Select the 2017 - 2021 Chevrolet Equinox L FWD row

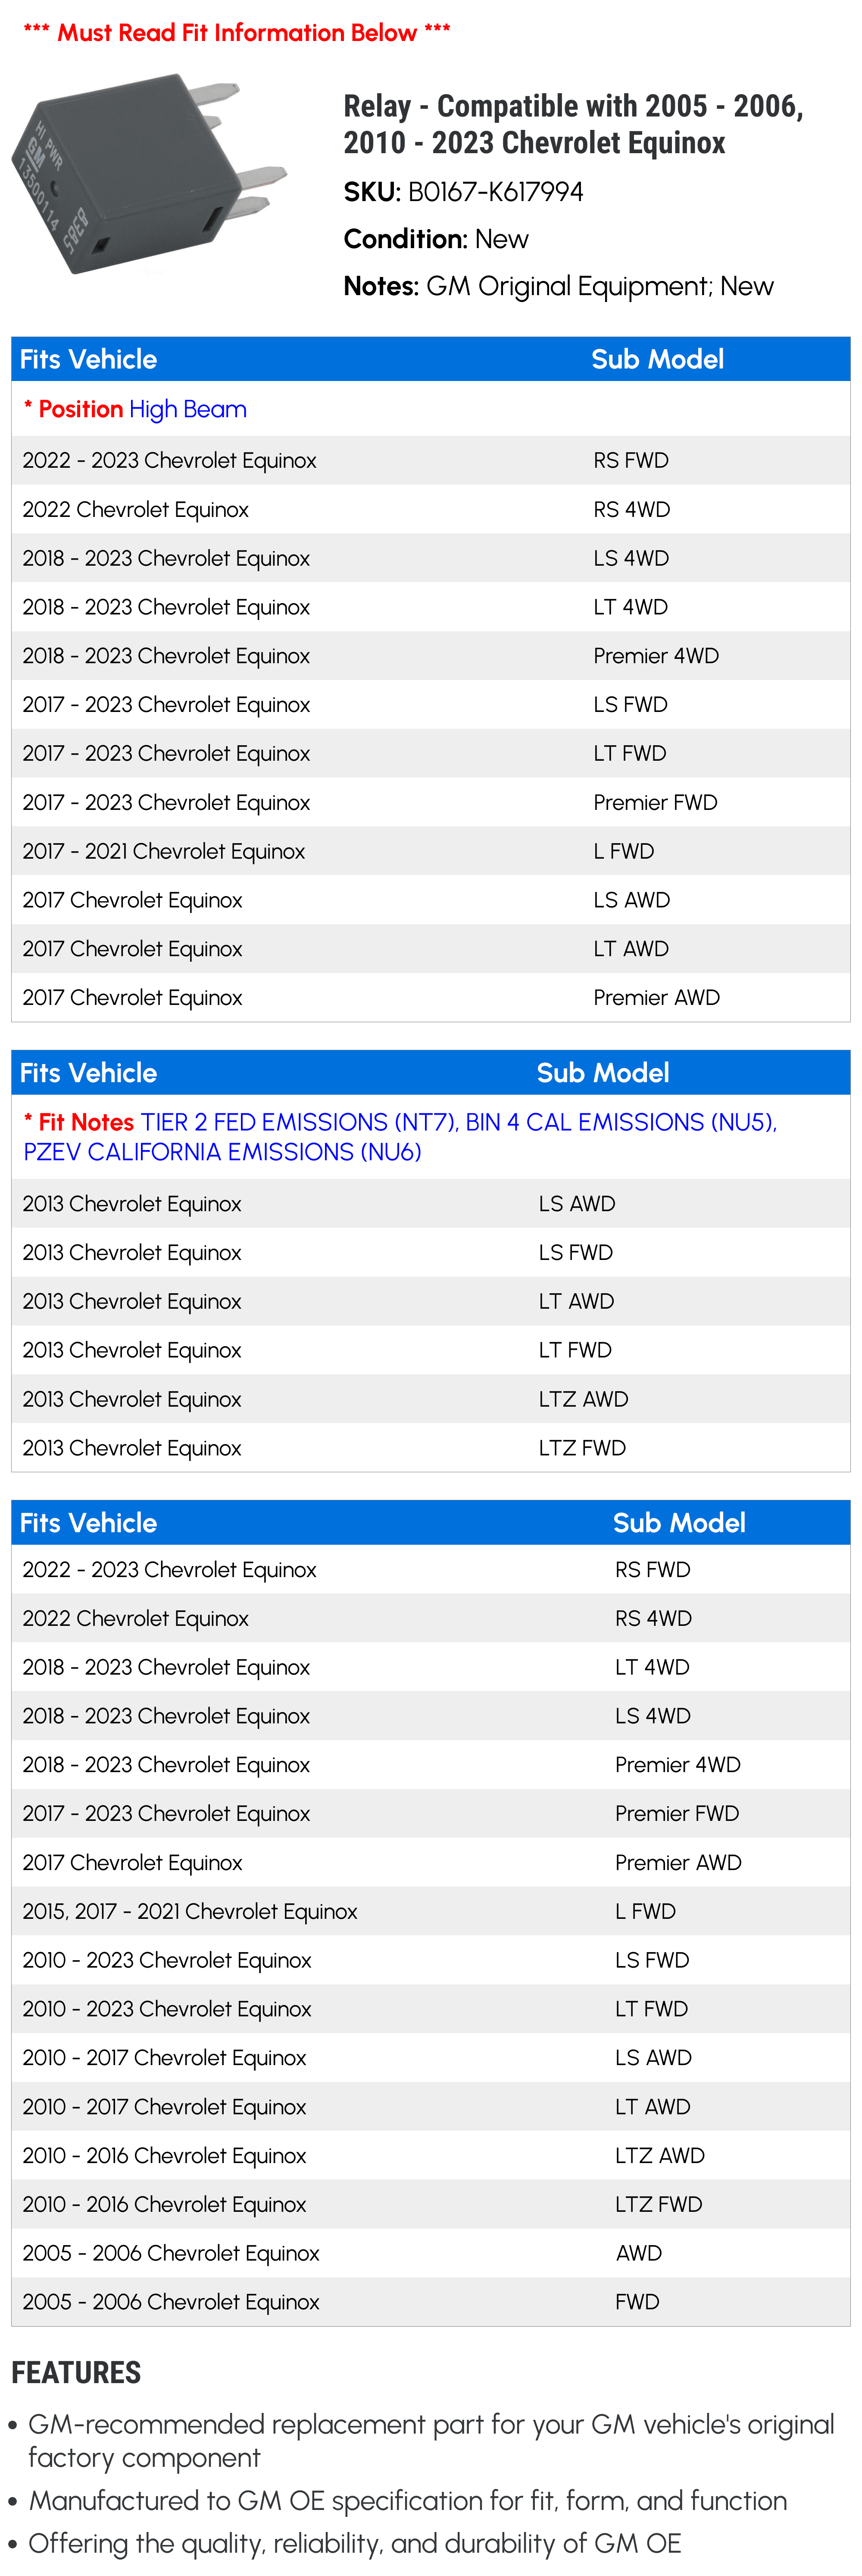click(431, 851)
